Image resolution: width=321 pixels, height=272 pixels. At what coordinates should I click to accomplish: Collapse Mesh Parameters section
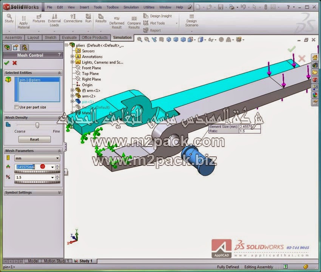[x=59, y=151]
